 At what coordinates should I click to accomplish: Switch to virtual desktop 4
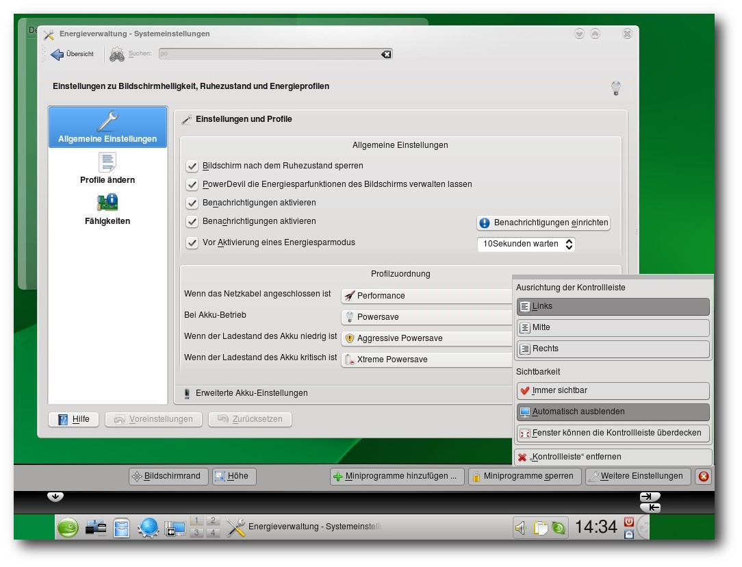tap(213, 533)
